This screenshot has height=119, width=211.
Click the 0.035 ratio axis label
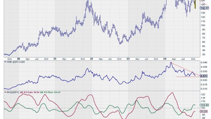click(x=204, y=67)
